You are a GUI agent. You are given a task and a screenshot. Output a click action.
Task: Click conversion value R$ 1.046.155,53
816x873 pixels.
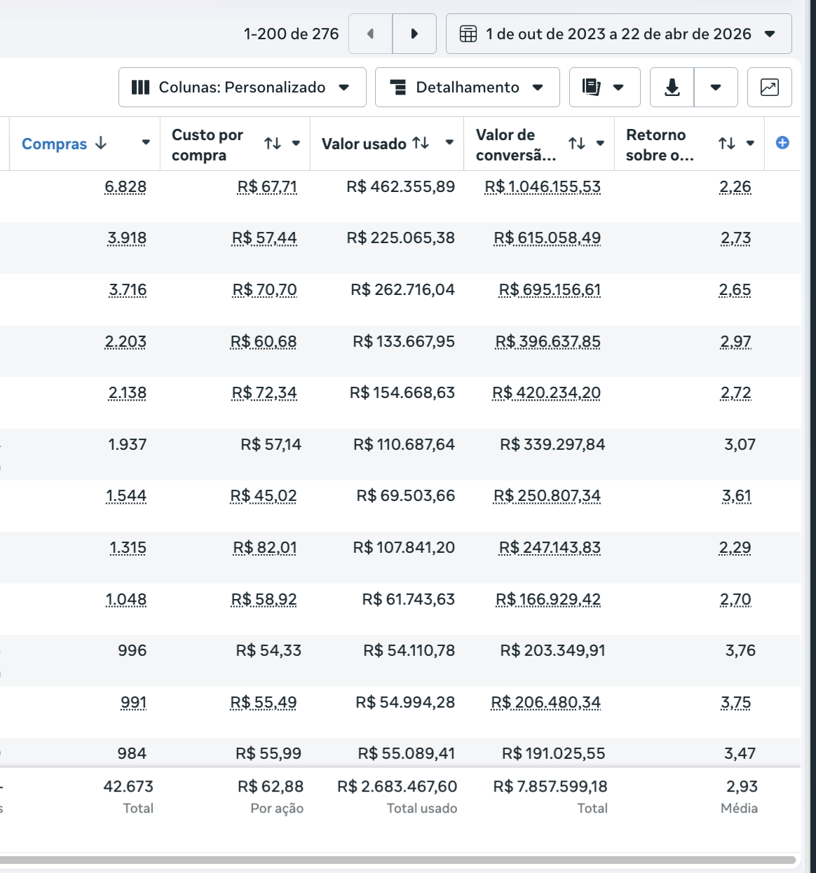click(x=543, y=187)
